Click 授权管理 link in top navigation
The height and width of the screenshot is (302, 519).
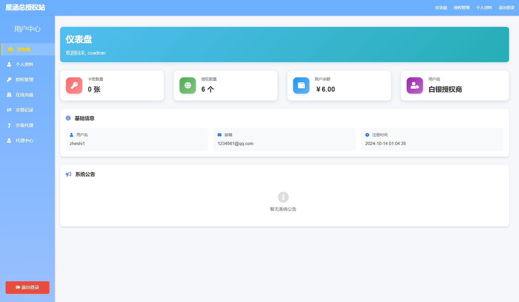pyautogui.click(x=461, y=8)
